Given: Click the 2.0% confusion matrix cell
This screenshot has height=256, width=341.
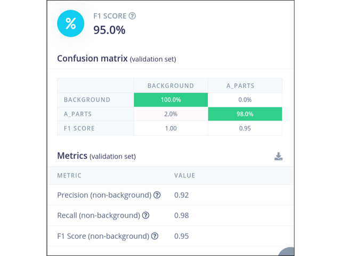Looking at the screenshot, I should 170,114.
